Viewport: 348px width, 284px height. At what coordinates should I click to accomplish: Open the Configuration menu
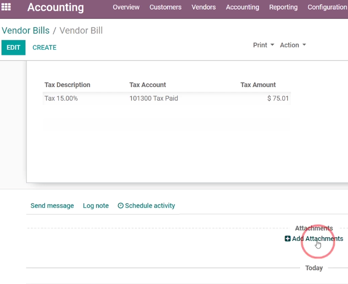click(x=327, y=7)
